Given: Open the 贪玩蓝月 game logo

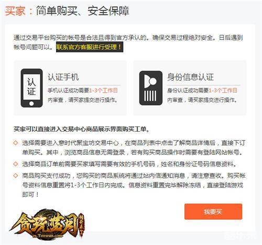Looking at the screenshot, I should pyautogui.click(x=47, y=224).
